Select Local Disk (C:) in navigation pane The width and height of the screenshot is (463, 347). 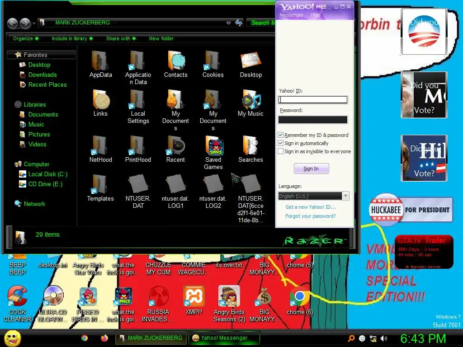tap(47, 174)
